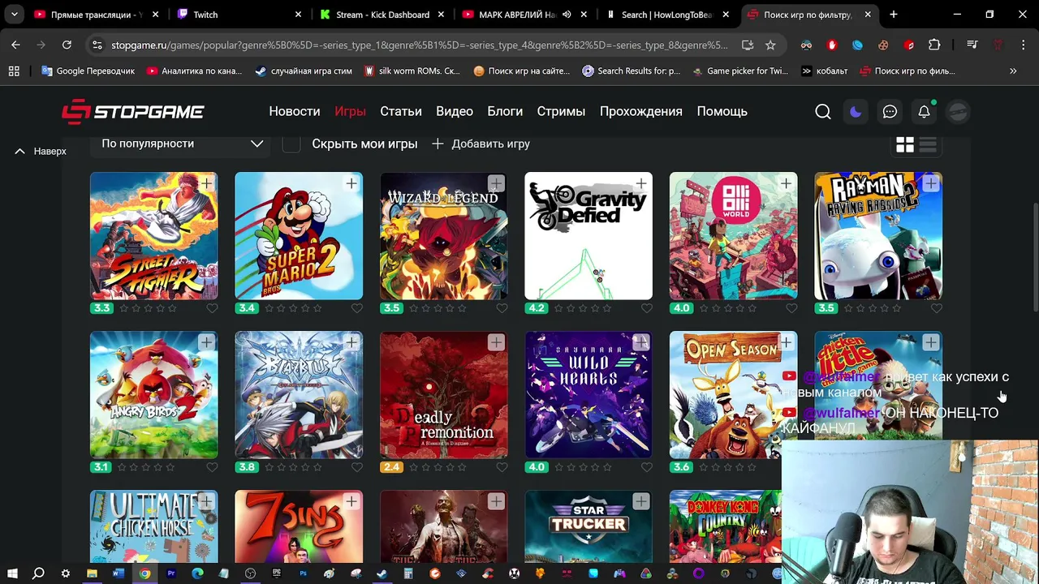Open the Прохождения section
Viewport: 1039px width, 584px height.
641,111
